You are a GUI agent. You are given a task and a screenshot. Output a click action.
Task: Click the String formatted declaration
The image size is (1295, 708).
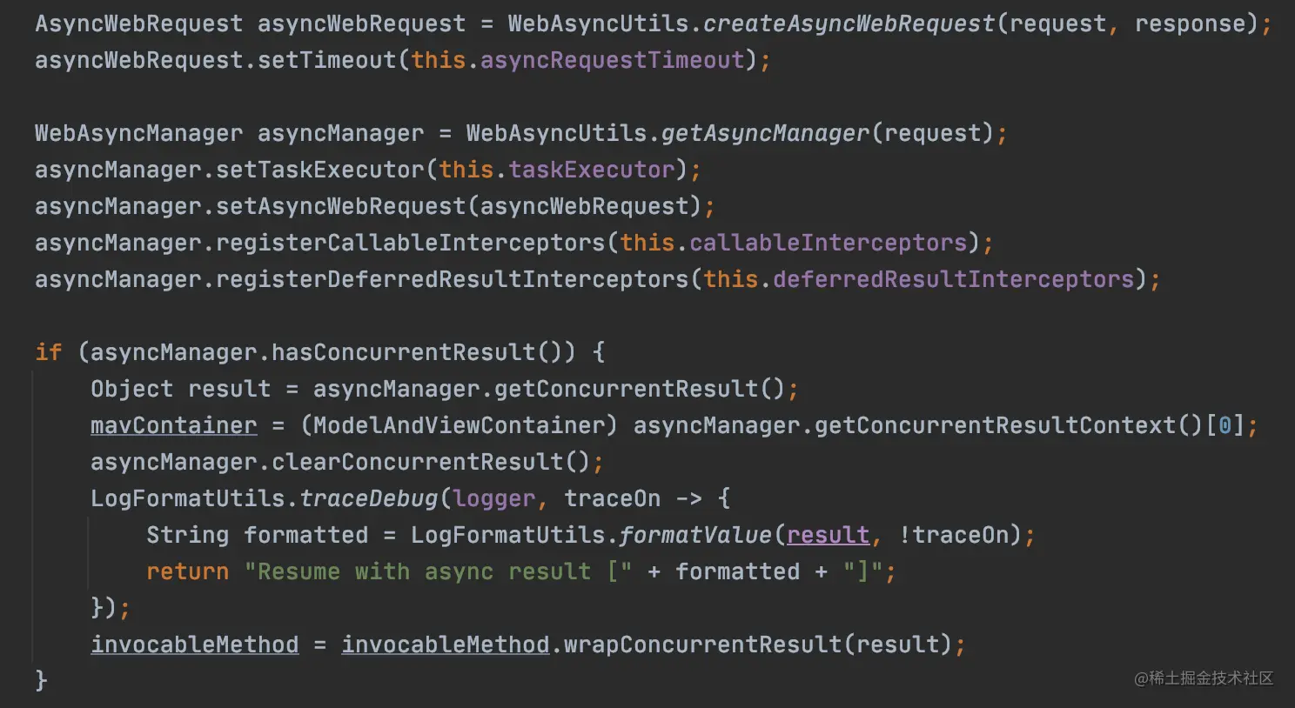coord(257,535)
